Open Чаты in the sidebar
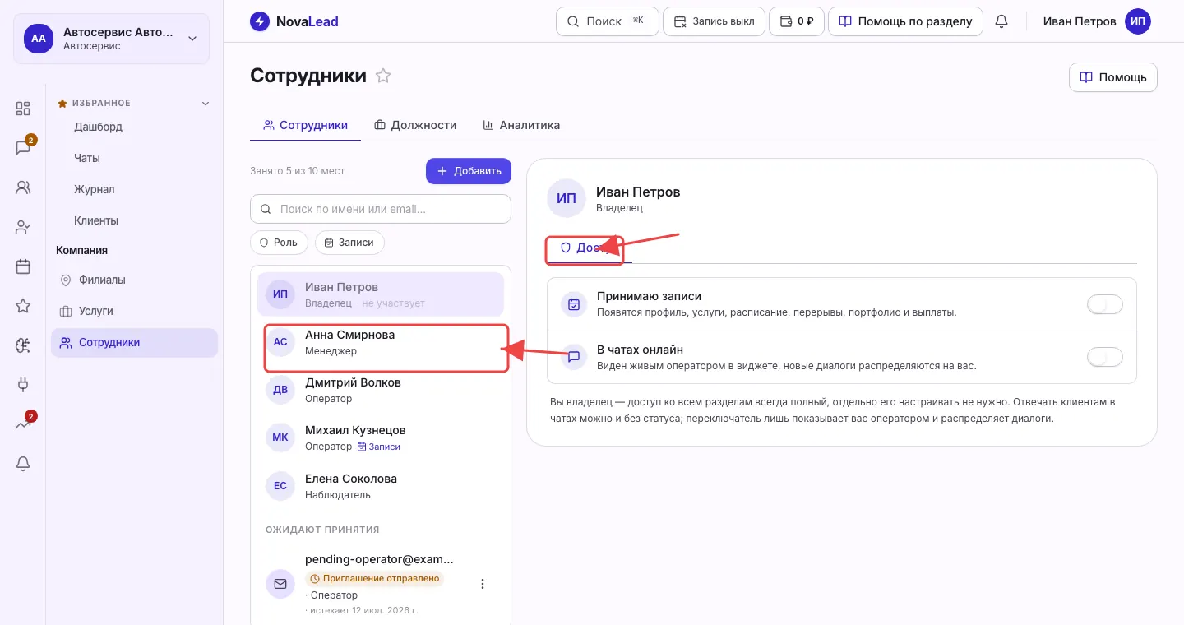Viewport: 1184px width, 625px height. [87, 158]
